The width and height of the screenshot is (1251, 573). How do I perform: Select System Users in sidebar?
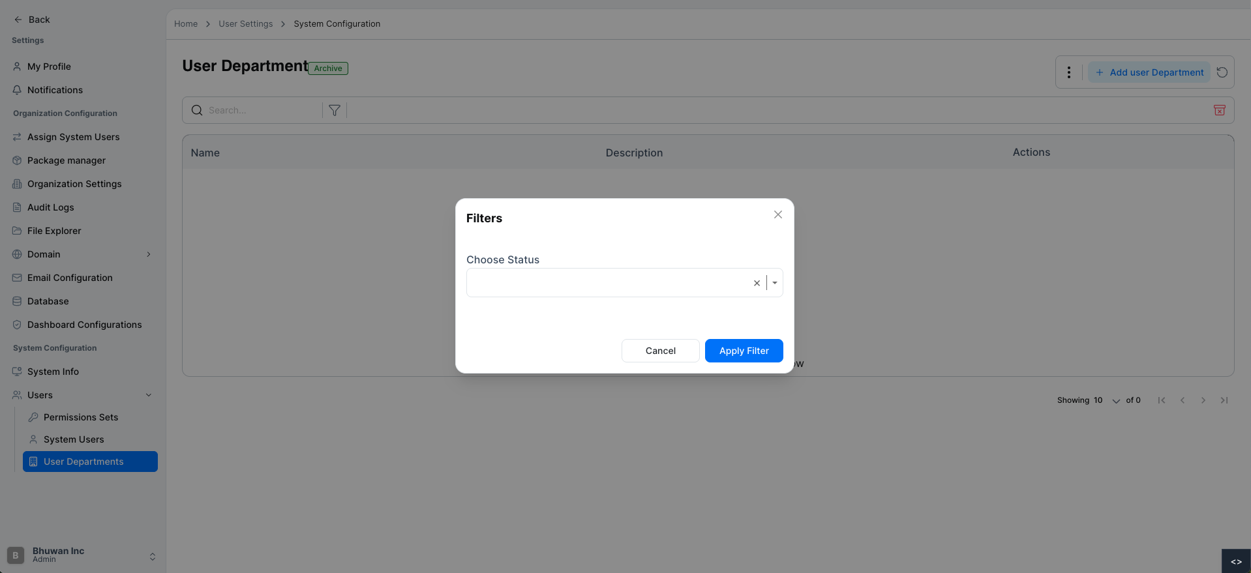pos(73,439)
